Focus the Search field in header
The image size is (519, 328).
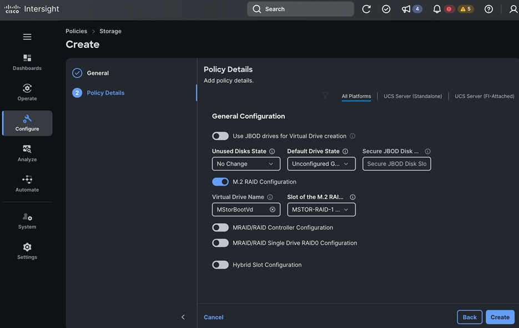point(300,9)
